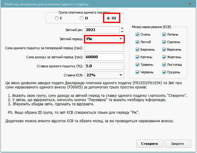This screenshot has height=153, width=197.
Task: Decrease the reporting year with down arrow
Action: (122, 32)
